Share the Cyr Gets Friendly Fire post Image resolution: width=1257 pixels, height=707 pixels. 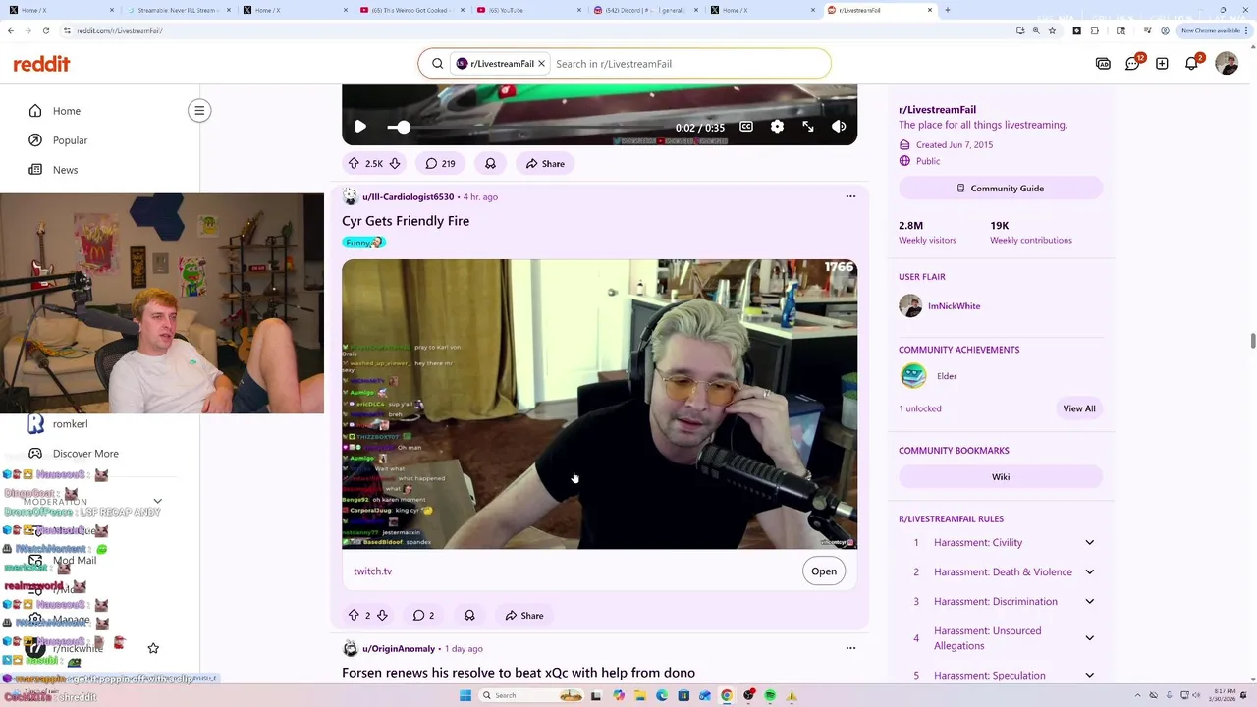click(x=524, y=616)
